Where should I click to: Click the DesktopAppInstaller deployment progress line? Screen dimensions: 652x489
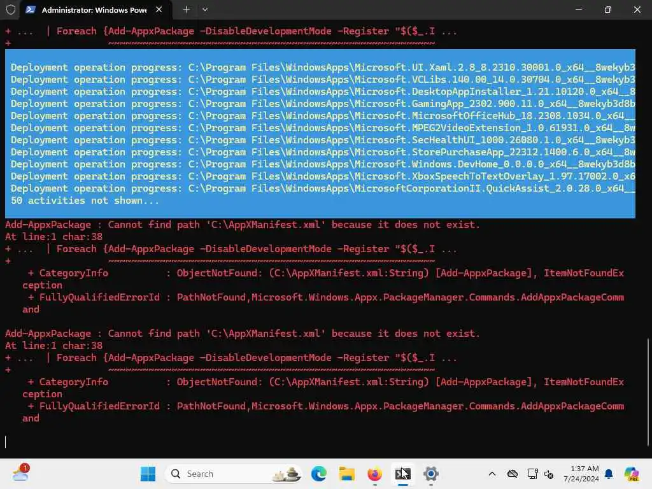pyautogui.click(x=323, y=92)
